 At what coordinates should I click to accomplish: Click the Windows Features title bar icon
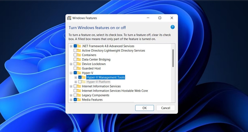[x=69, y=18]
